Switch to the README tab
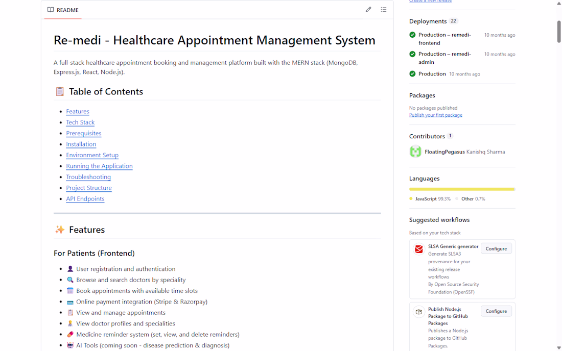 (x=63, y=10)
